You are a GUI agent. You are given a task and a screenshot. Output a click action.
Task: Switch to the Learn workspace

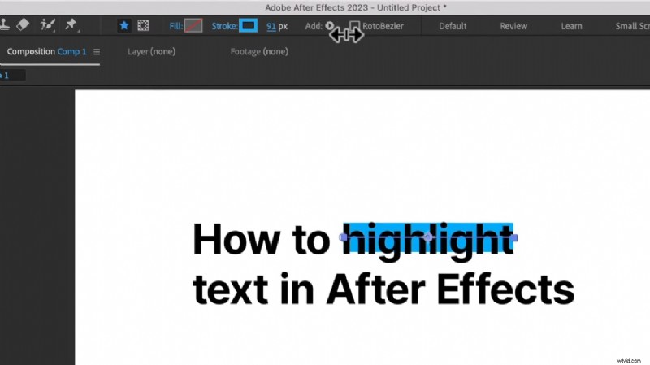pos(571,26)
